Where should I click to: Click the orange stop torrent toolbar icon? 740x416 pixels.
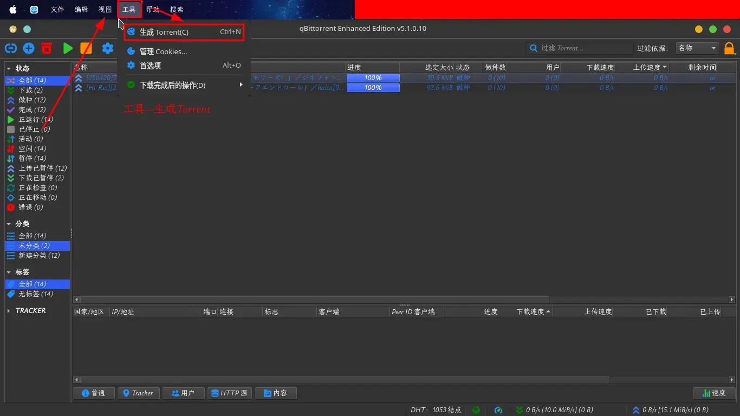tap(86, 48)
